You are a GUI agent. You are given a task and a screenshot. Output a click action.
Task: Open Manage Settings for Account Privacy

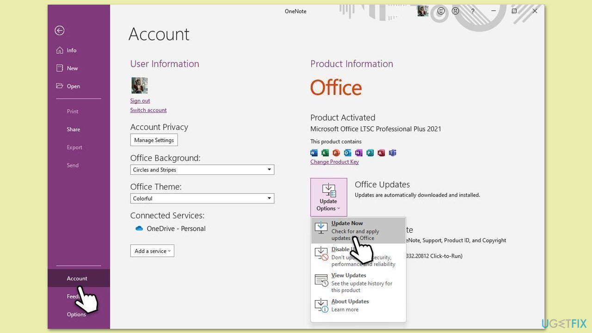click(x=154, y=140)
